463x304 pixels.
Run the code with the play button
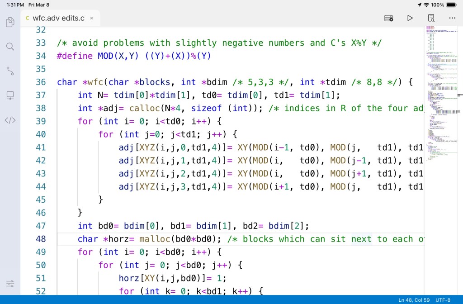pyautogui.click(x=410, y=18)
